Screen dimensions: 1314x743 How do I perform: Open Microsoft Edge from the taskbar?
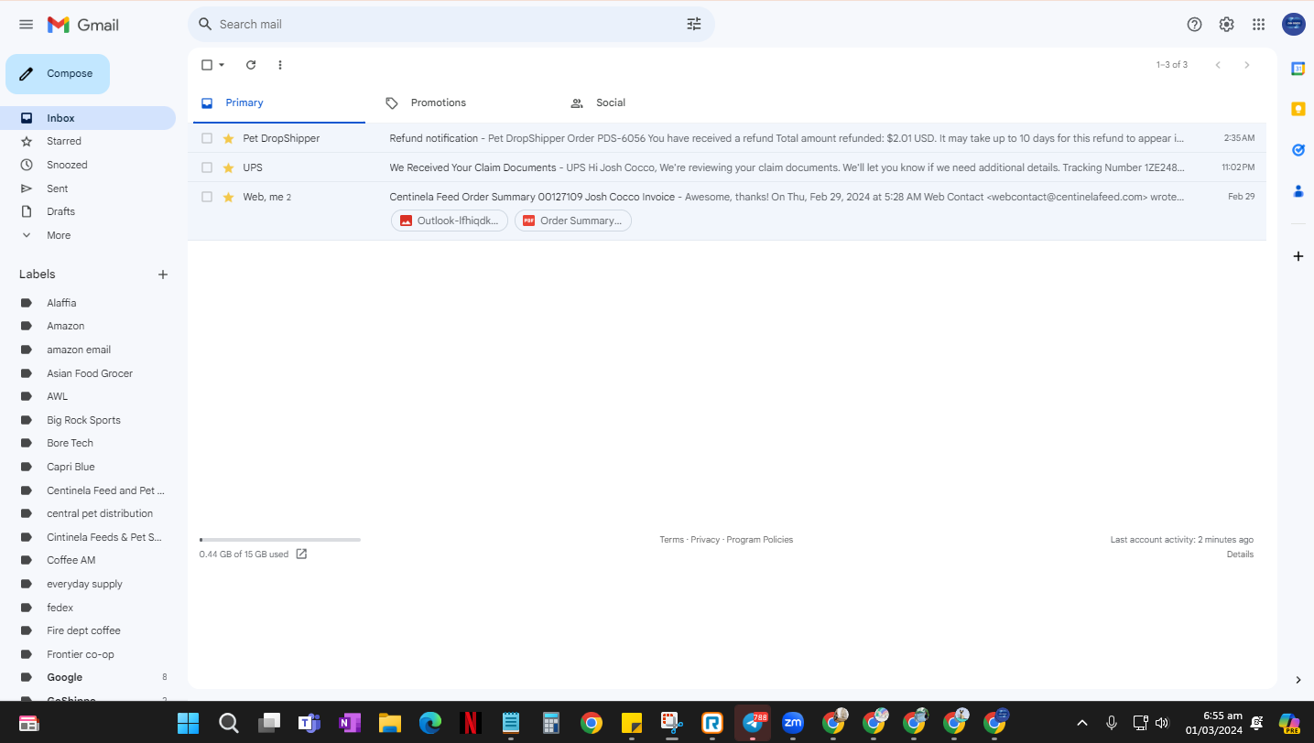(429, 723)
